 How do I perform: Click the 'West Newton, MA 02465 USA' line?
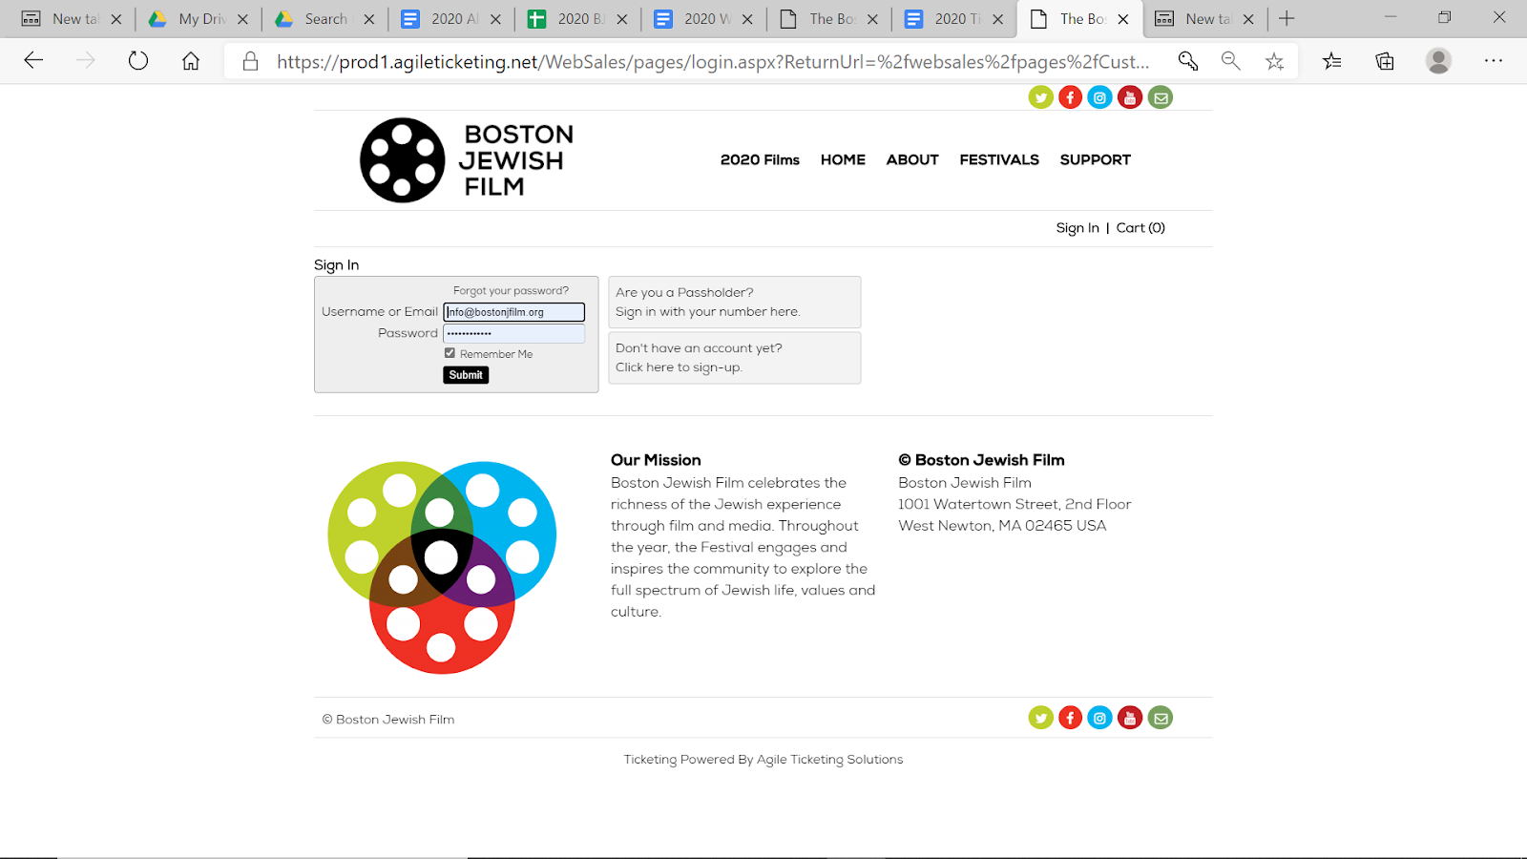[1002, 526]
